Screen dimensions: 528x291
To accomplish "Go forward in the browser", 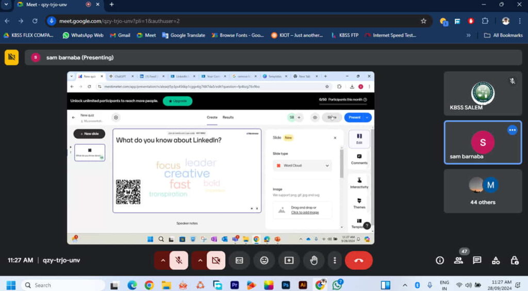I will tap(21, 21).
